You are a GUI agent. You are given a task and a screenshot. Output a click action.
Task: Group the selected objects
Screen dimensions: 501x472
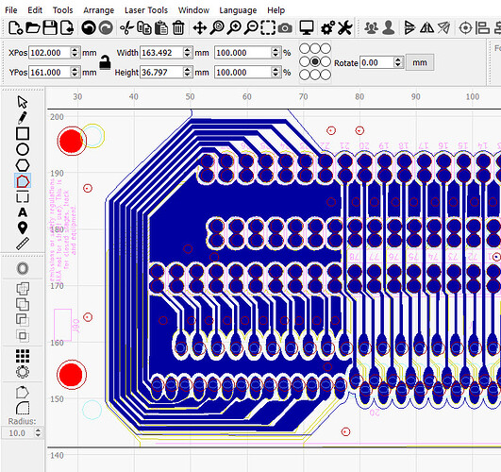click(371, 27)
